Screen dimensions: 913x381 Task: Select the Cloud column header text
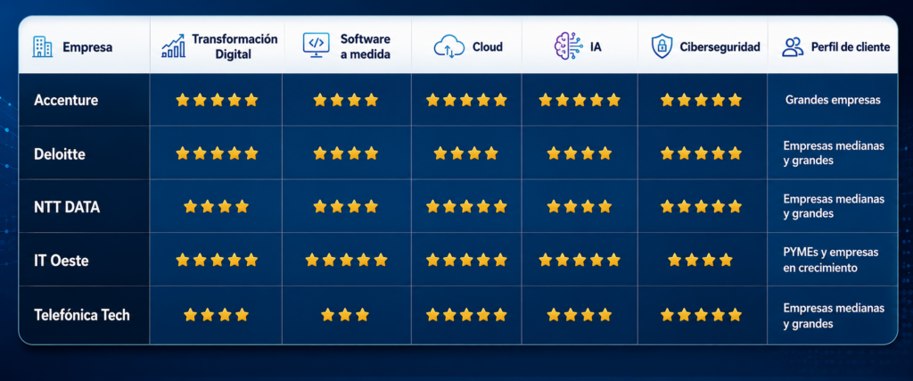pyautogui.click(x=488, y=47)
